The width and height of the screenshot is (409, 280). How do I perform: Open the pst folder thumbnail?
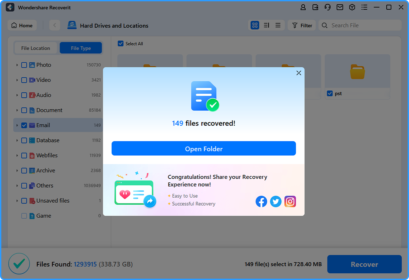(357, 72)
